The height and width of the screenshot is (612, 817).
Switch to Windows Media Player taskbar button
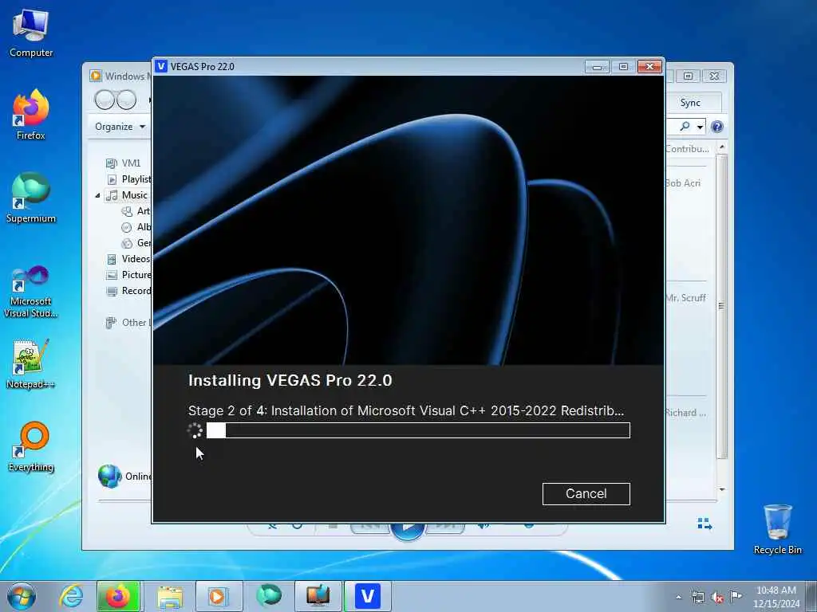pyautogui.click(x=219, y=596)
